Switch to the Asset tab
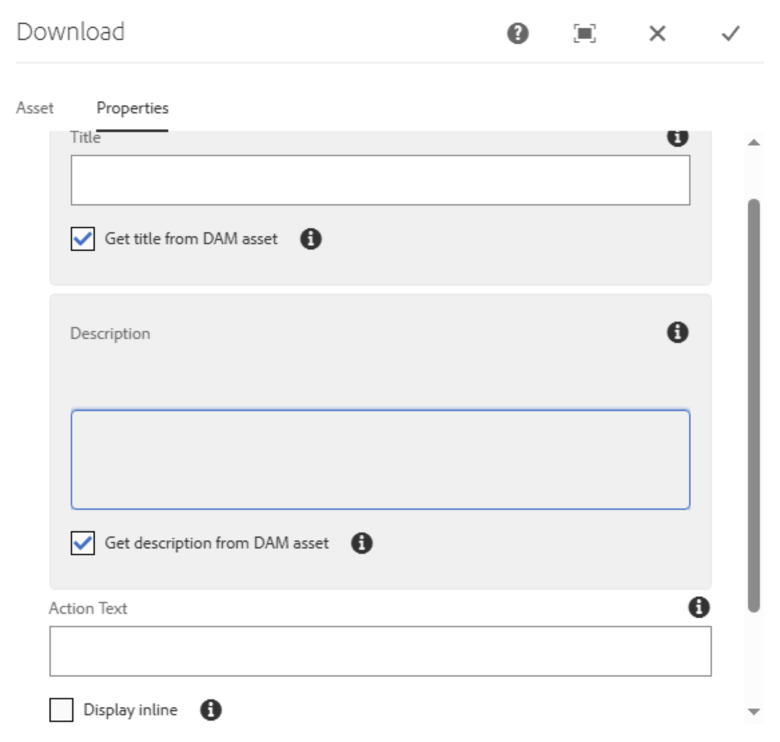Viewport: 780px width, 742px height. [36, 107]
